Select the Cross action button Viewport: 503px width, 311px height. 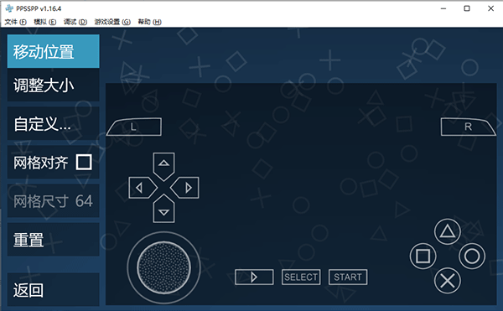point(448,281)
